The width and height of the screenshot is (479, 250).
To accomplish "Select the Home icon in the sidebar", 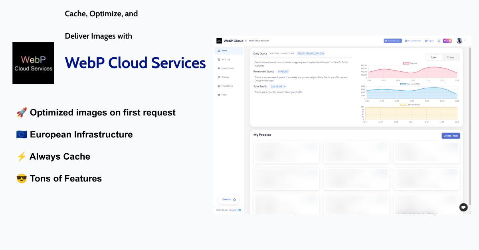I will click(219, 51).
